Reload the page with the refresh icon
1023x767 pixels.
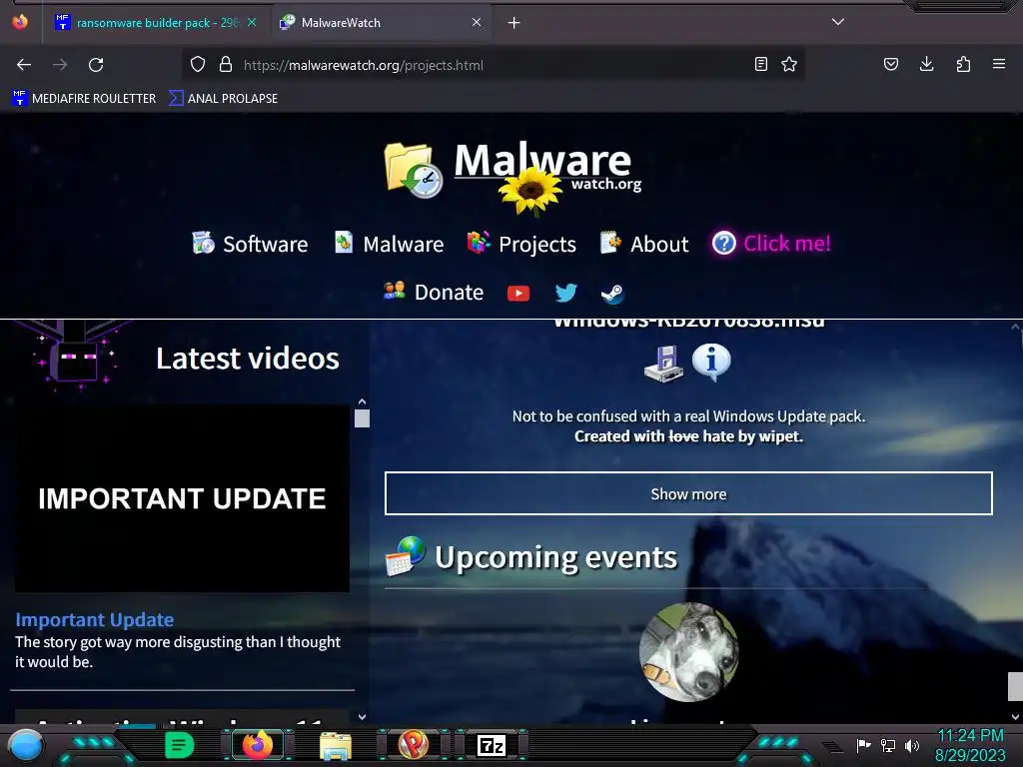[96, 65]
